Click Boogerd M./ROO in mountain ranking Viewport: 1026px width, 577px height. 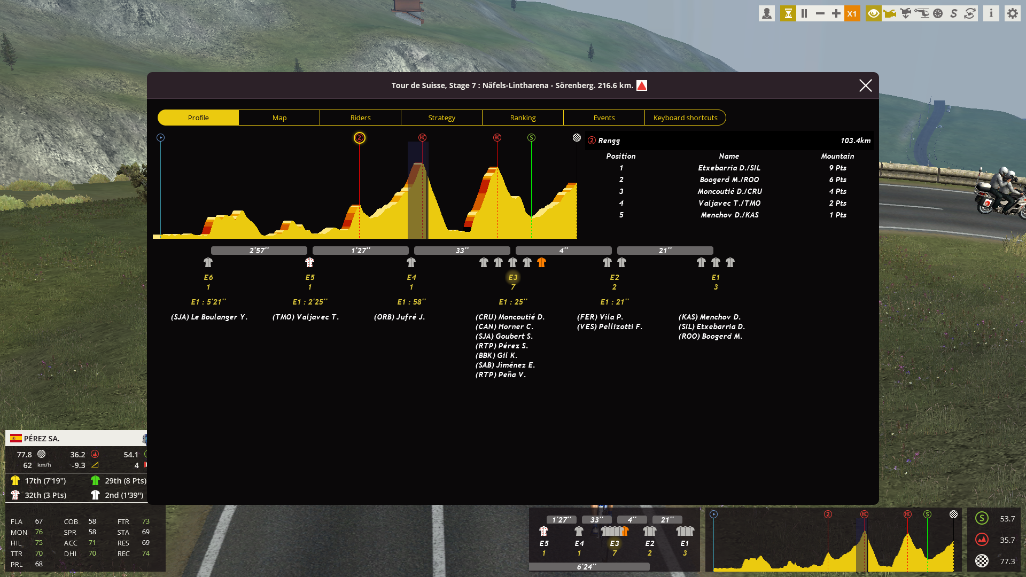(729, 180)
